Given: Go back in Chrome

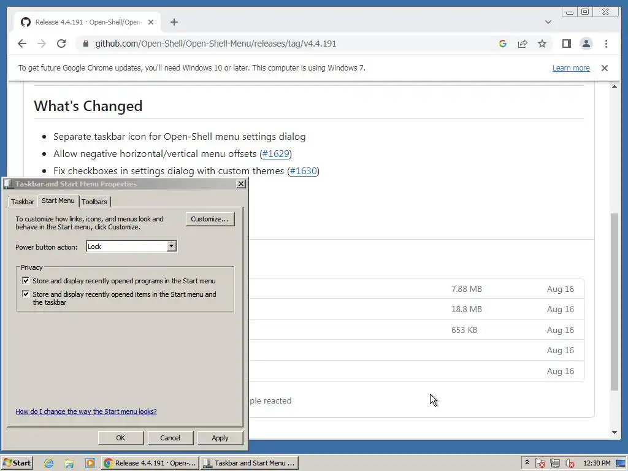Looking at the screenshot, I should 22,44.
